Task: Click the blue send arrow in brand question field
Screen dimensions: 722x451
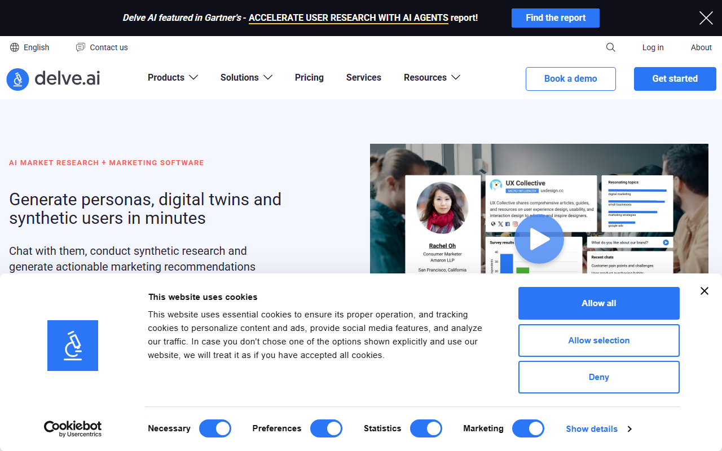Action: click(x=666, y=242)
